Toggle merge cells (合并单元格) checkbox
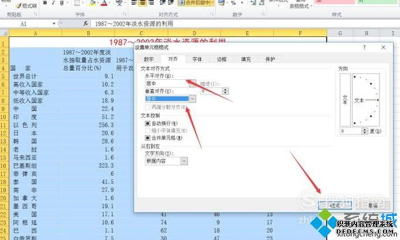 coord(147,138)
